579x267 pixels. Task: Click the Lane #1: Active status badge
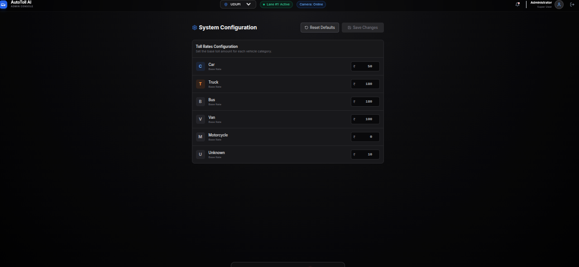tap(276, 5)
